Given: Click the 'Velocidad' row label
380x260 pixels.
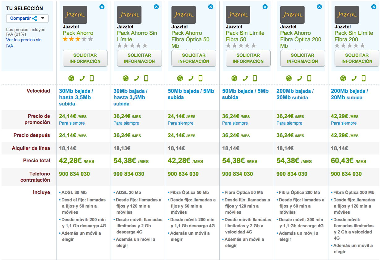Looking at the screenshot, I should coord(38,91).
